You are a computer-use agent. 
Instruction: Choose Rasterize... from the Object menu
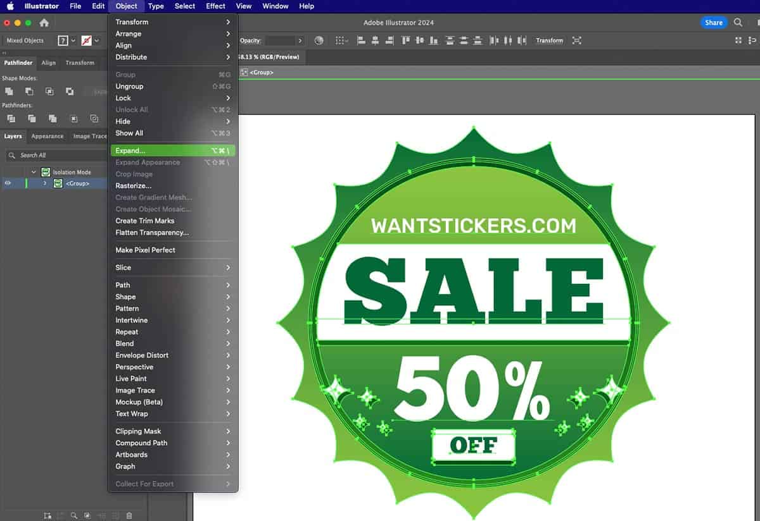[x=172, y=186]
